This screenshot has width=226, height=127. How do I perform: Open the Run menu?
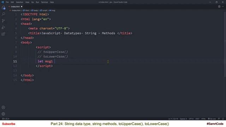pos(37,2)
